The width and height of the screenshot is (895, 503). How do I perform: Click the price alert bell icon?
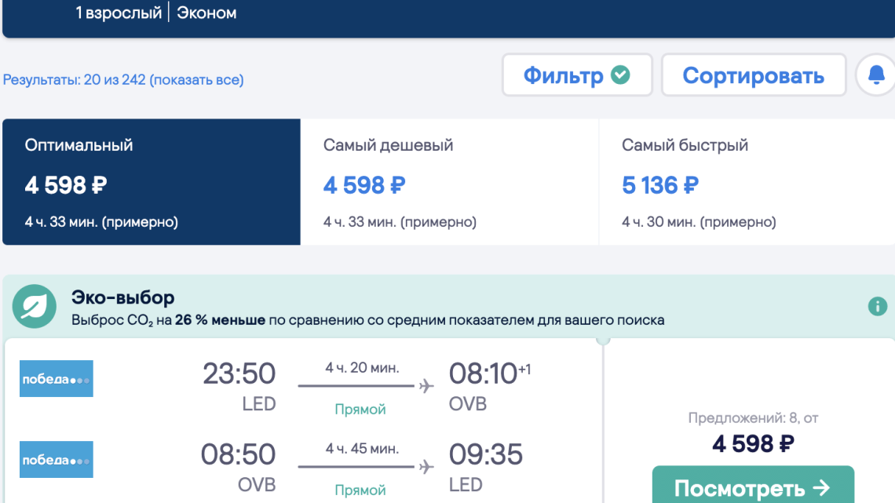click(x=876, y=75)
